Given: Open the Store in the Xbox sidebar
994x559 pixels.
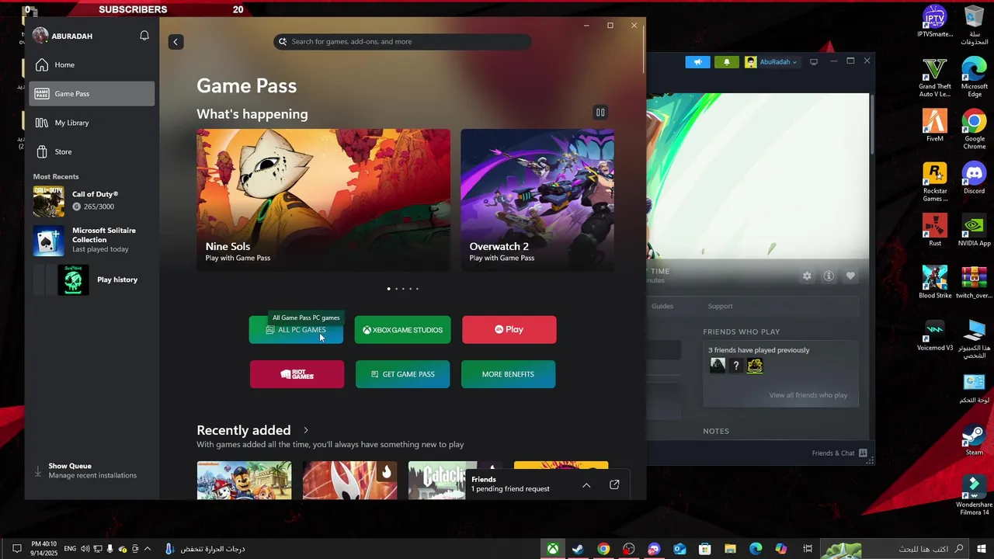Looking at the screenshot, I should coord(92,152).
